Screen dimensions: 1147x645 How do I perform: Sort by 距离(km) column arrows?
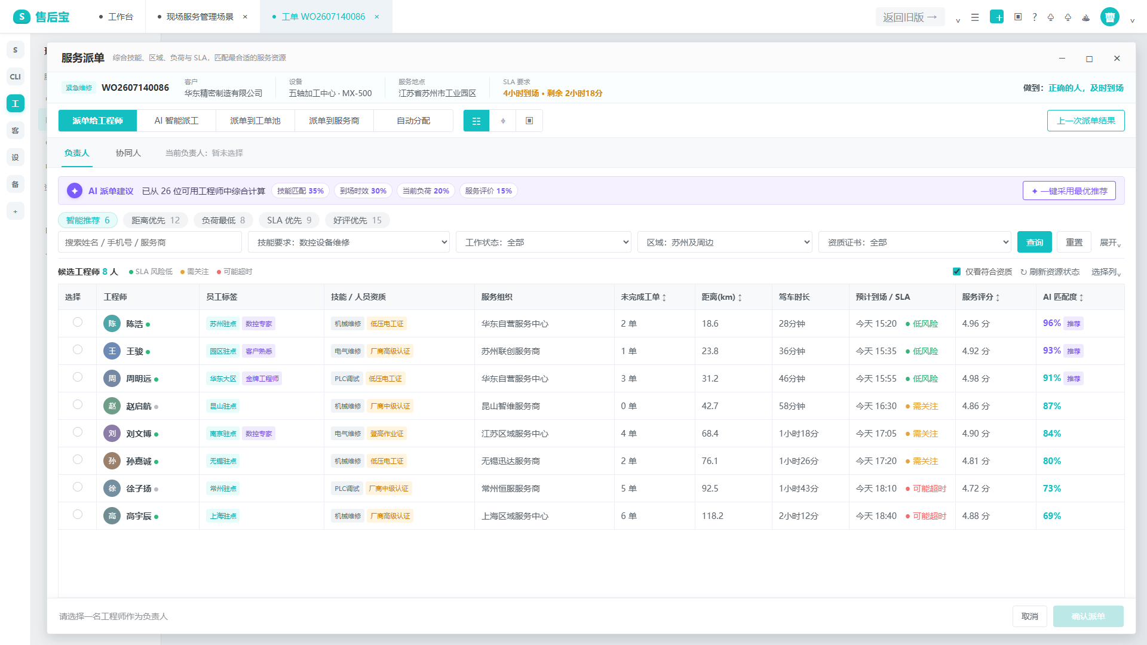click(x=740, y=297)
